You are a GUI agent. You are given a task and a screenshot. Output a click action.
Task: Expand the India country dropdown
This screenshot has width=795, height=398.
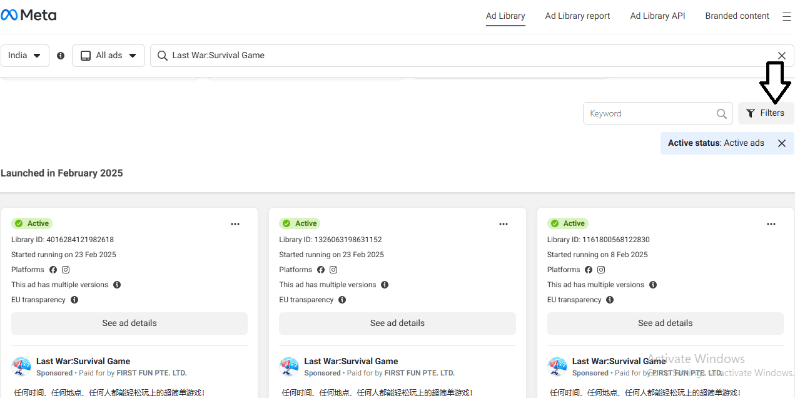point(25,56)
